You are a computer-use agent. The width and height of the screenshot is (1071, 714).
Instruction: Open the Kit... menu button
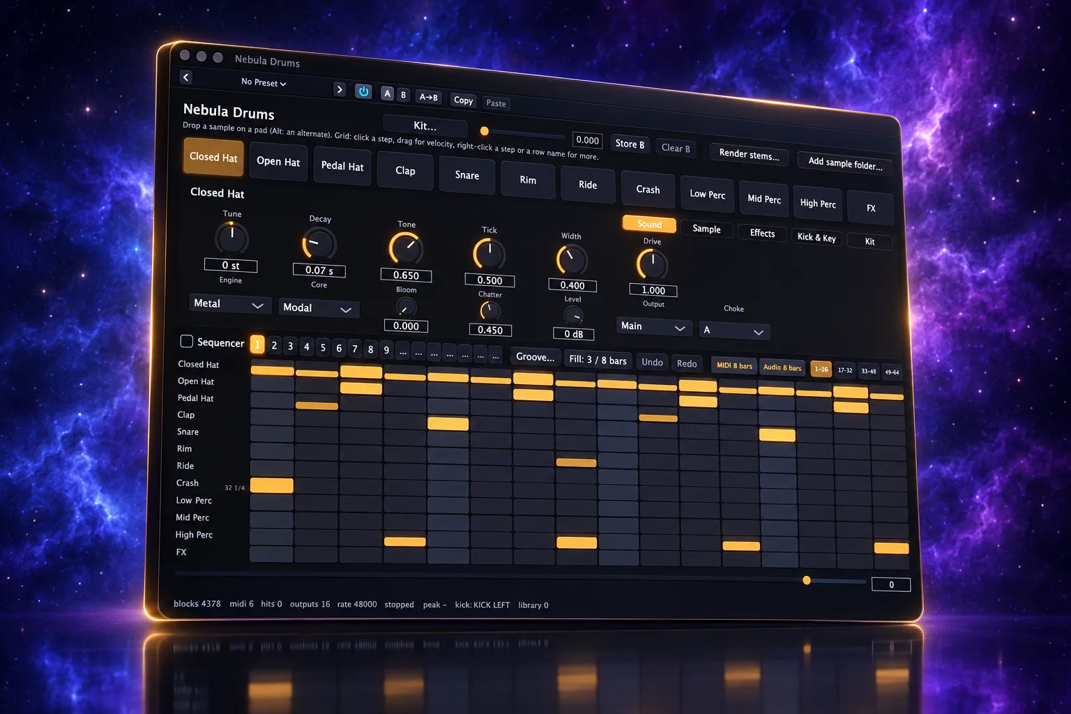425,126
